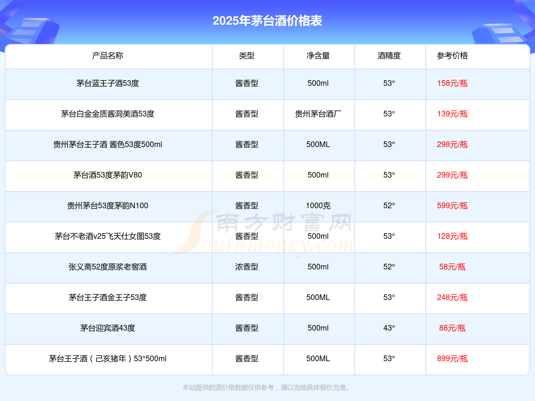Select product 茅台王子酒金王子53度
The image size is (535, 401).
pyautogui.click(x=108, y=297)
